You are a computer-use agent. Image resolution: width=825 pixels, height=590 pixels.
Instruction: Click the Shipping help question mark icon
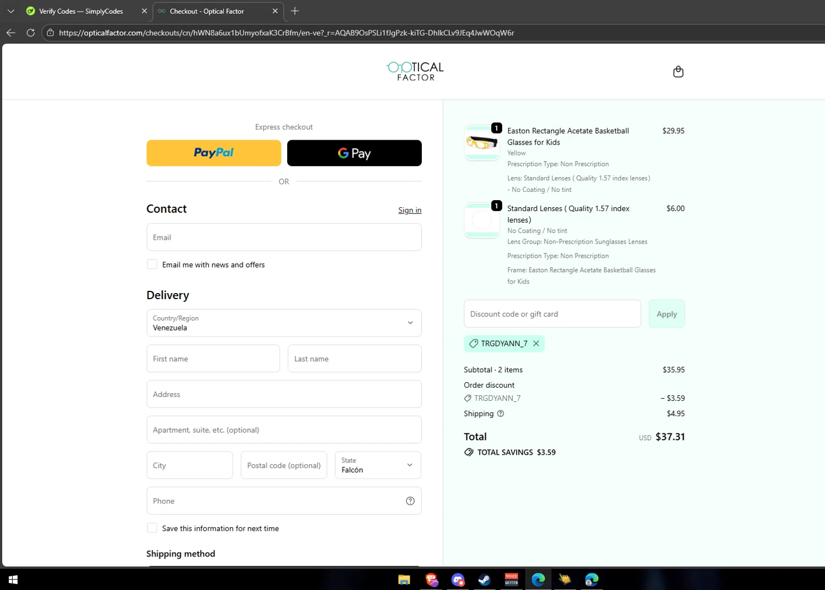click(501, 413)
